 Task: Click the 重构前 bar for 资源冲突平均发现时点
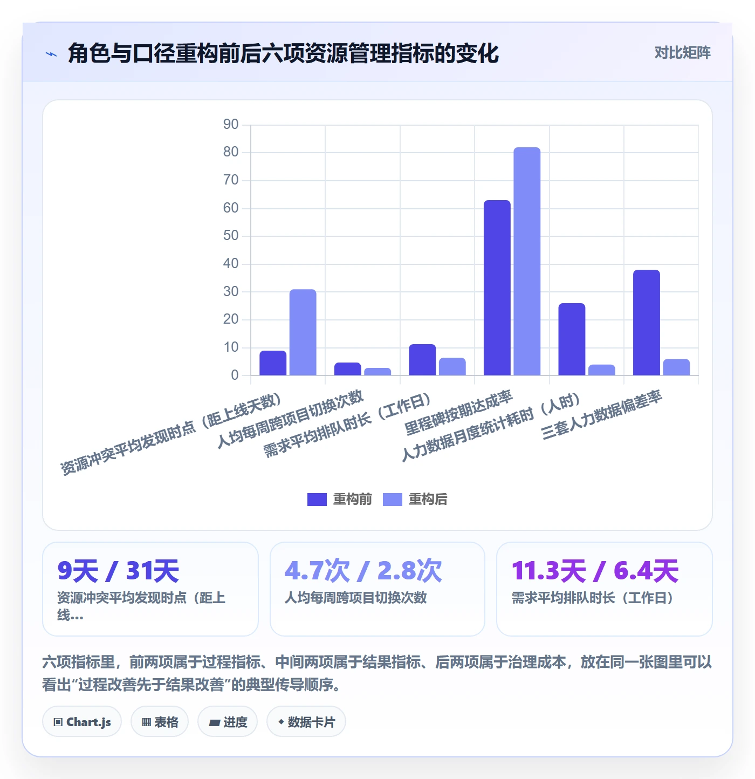273,363
